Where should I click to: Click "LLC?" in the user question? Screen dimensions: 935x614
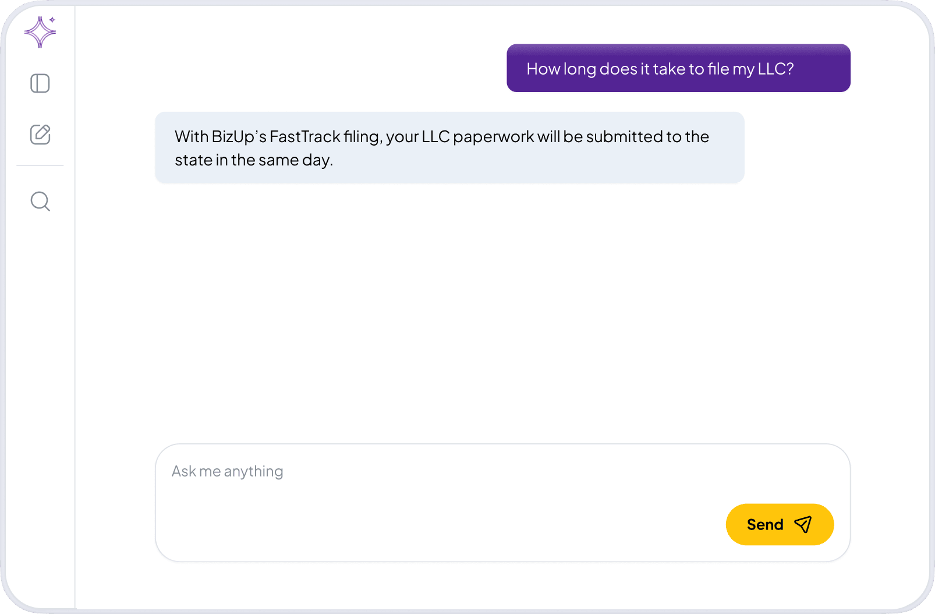pyautogui.click(x=775, y=69)
